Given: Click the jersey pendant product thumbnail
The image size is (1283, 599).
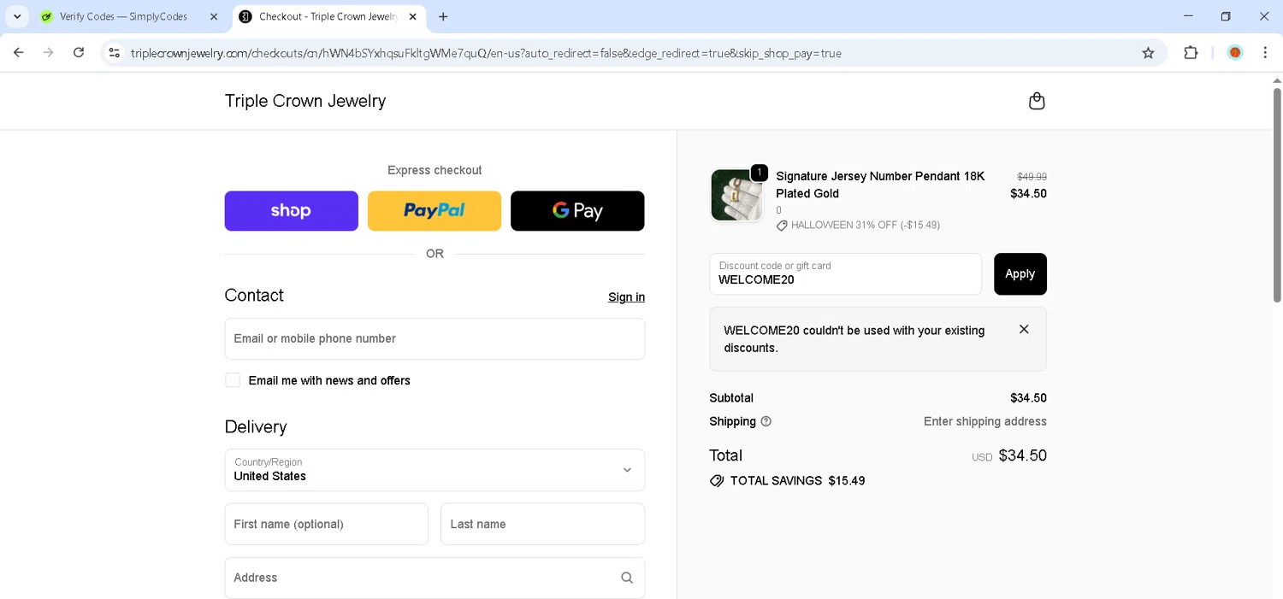Looking at the screenshot, I should tap(736, 195).
